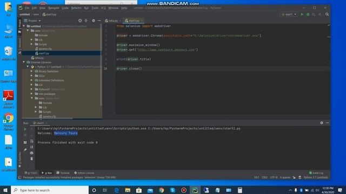346x194 pixels.
Task: Expand the Lib folder under venv
Action: [x=32, y=39]
